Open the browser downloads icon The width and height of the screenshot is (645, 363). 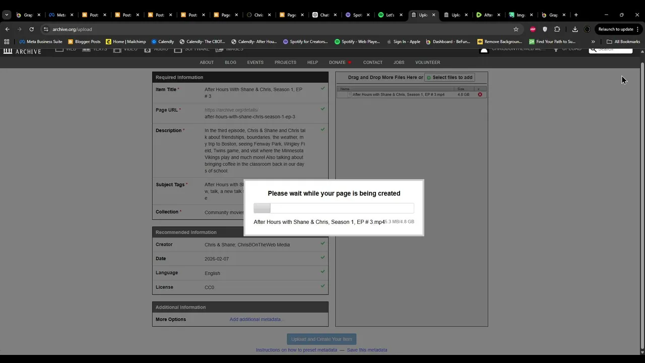coord(575,29)
